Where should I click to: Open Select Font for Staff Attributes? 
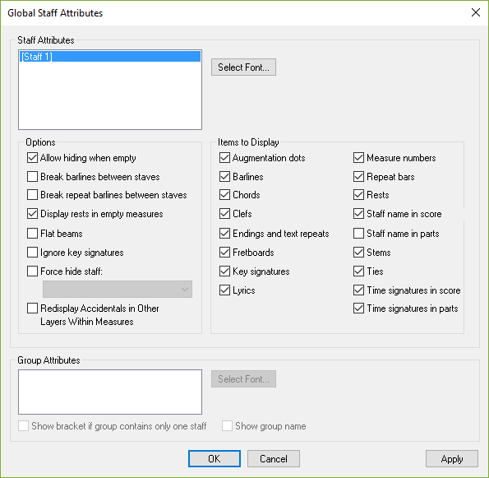pyautogui.click(x=243, y=67)
